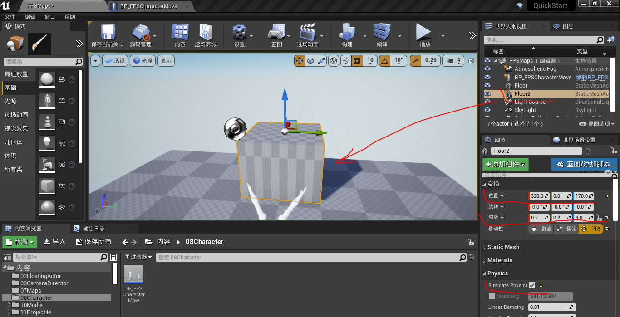Toggle the scale lock ratio icon
Screen dimensions: 620x317
[599, 218]
